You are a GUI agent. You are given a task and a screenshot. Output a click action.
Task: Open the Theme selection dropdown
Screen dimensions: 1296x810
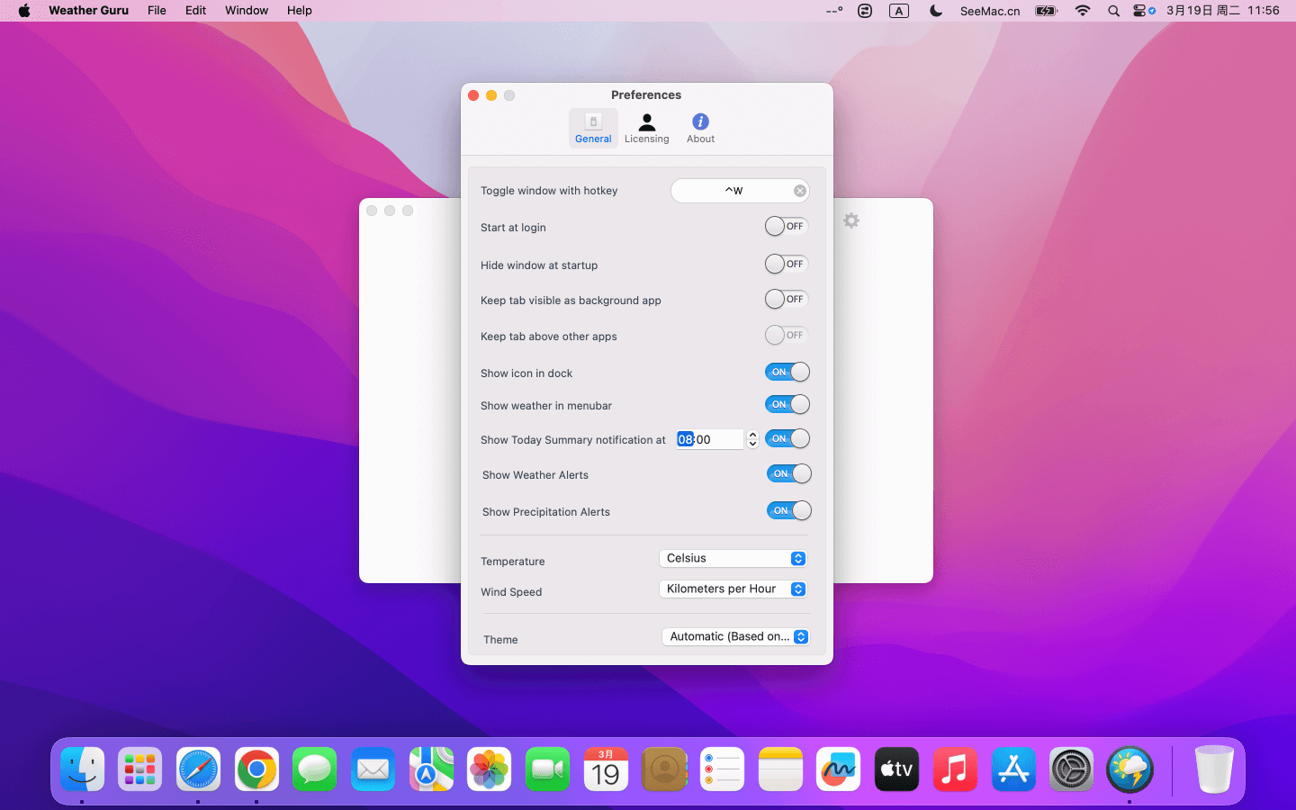tap(735, 637)
